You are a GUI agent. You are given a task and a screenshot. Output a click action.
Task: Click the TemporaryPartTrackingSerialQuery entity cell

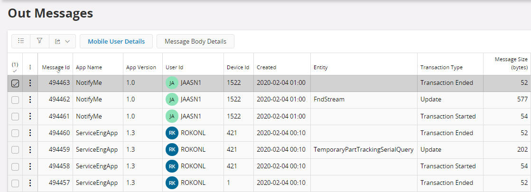pos(363,149)
